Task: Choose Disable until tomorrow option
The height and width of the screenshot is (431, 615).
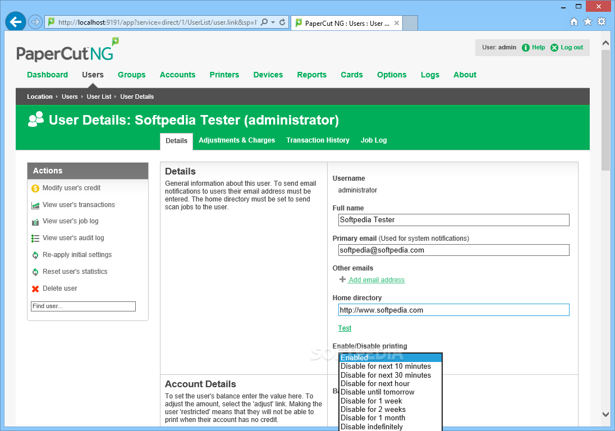Action: [x=391, y=392]
